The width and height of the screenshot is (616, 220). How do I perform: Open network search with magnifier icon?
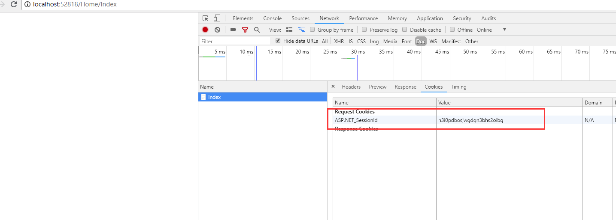[x=257, y=30]
